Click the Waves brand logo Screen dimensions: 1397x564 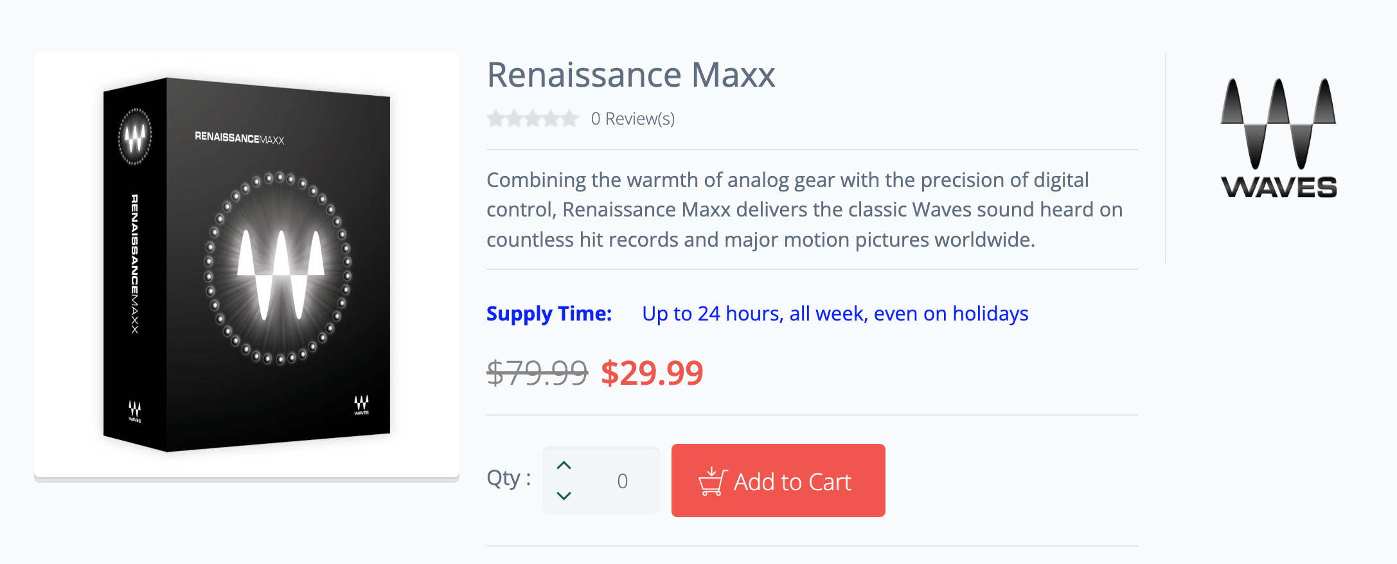tap(1278, 137)
